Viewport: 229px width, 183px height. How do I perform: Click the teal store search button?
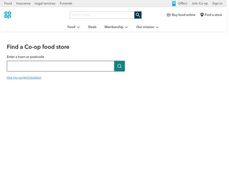click(x=120, y=66)
